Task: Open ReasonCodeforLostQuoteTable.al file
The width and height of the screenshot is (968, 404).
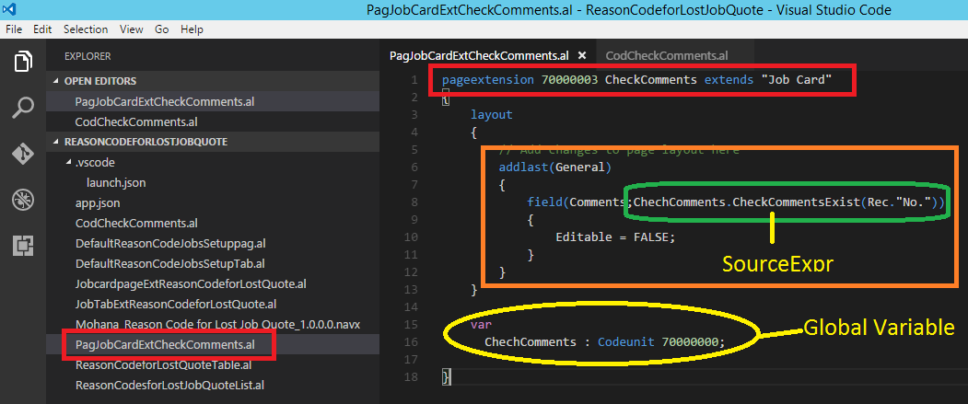Action: pyautogui.click(x=163, y=364)
